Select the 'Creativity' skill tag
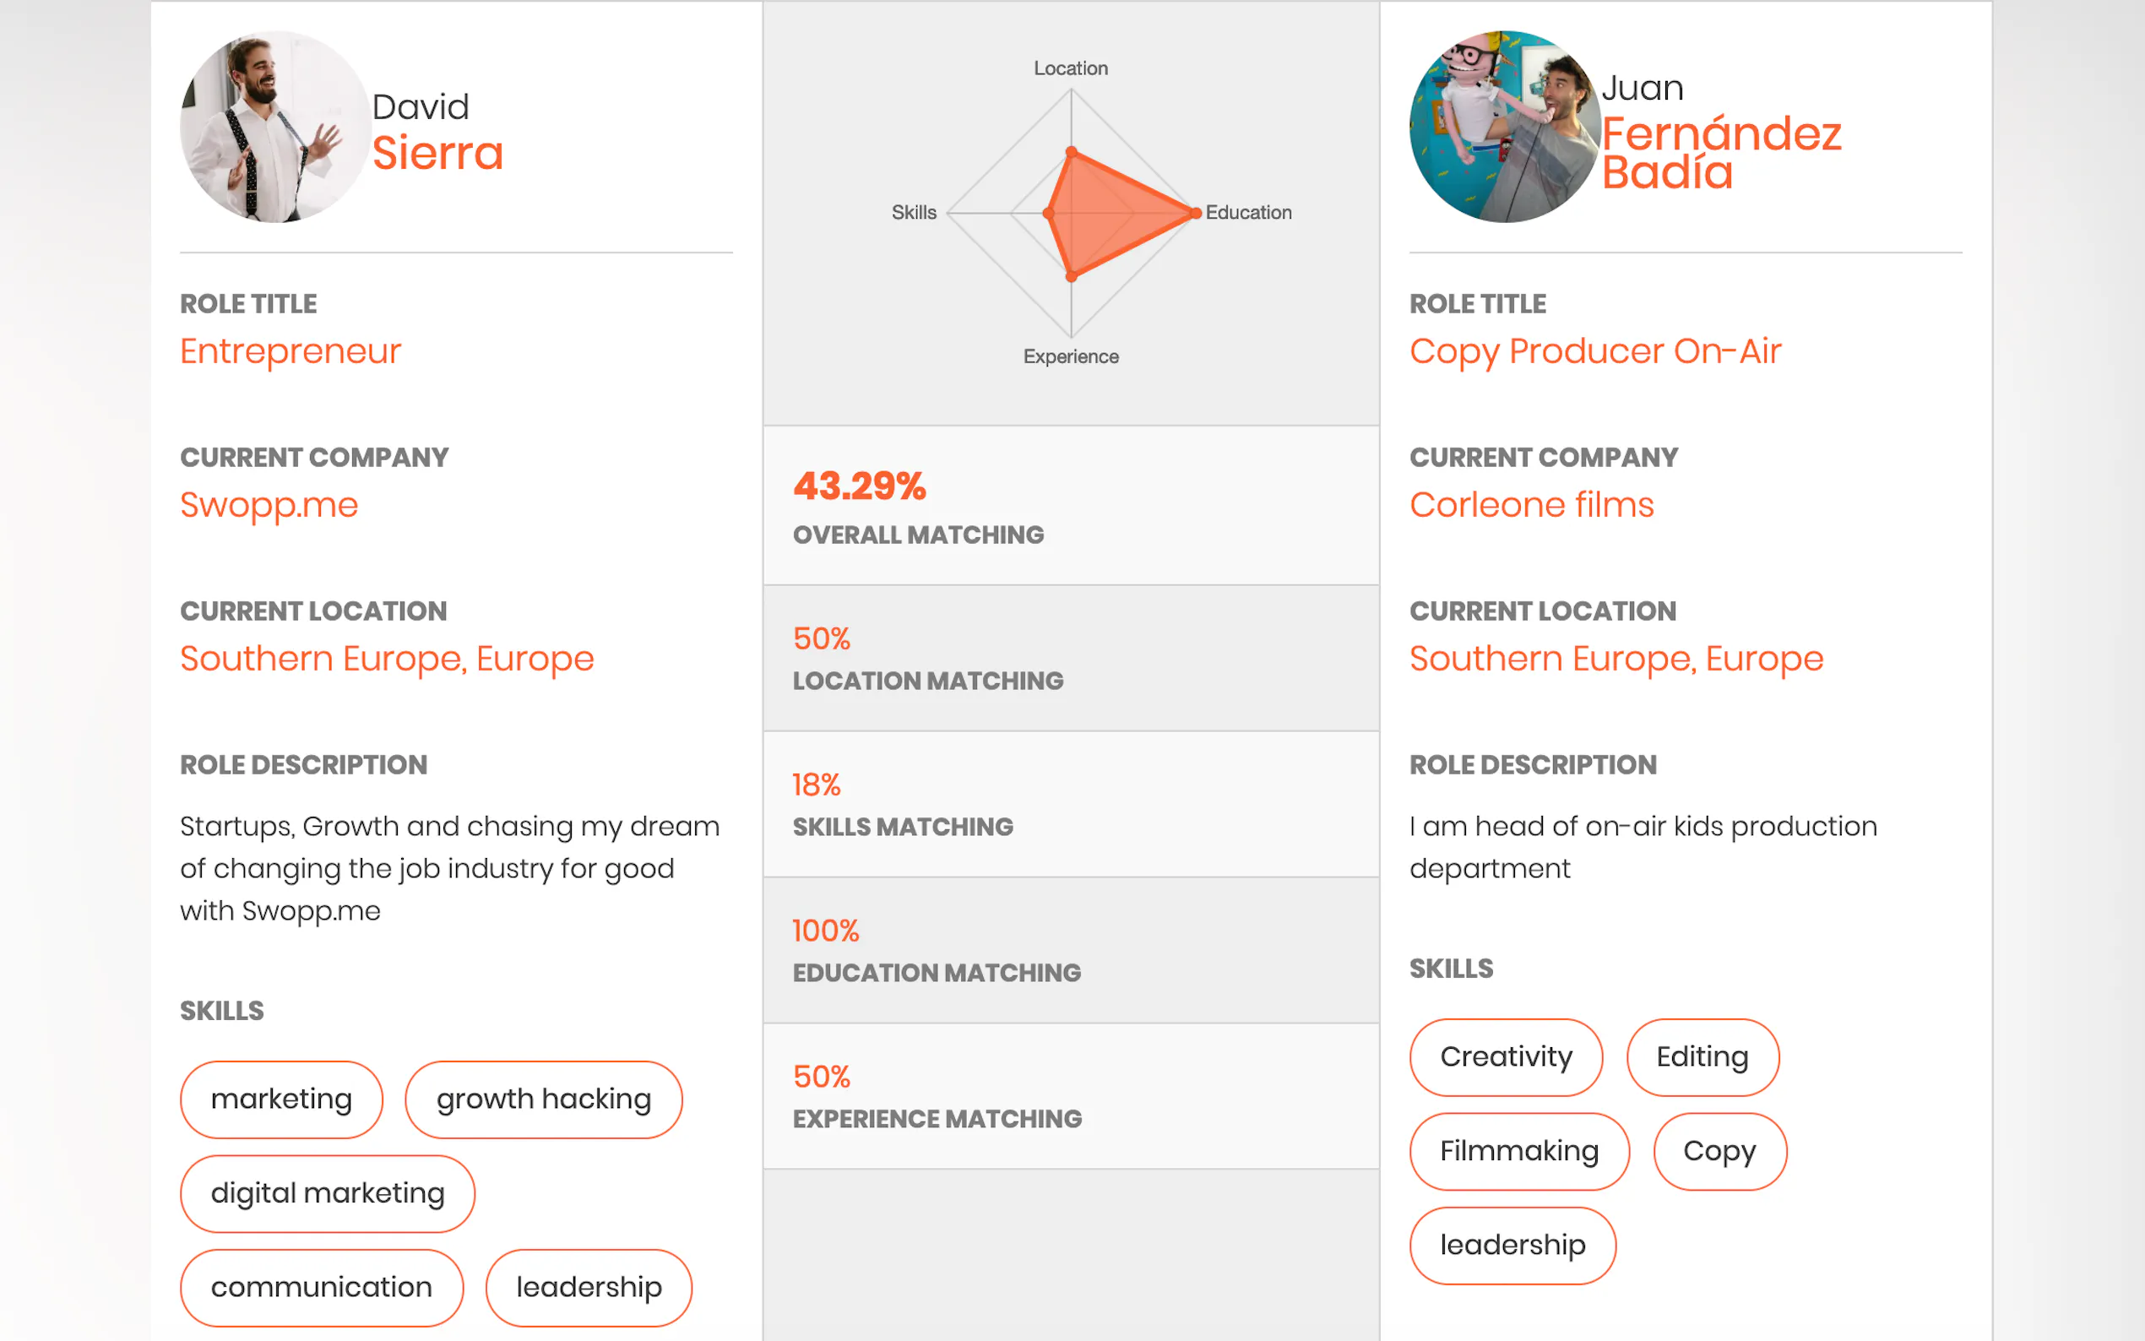Image resolution: width=2145 pixels, height=1341 pixels. tap(1506, 1056)
